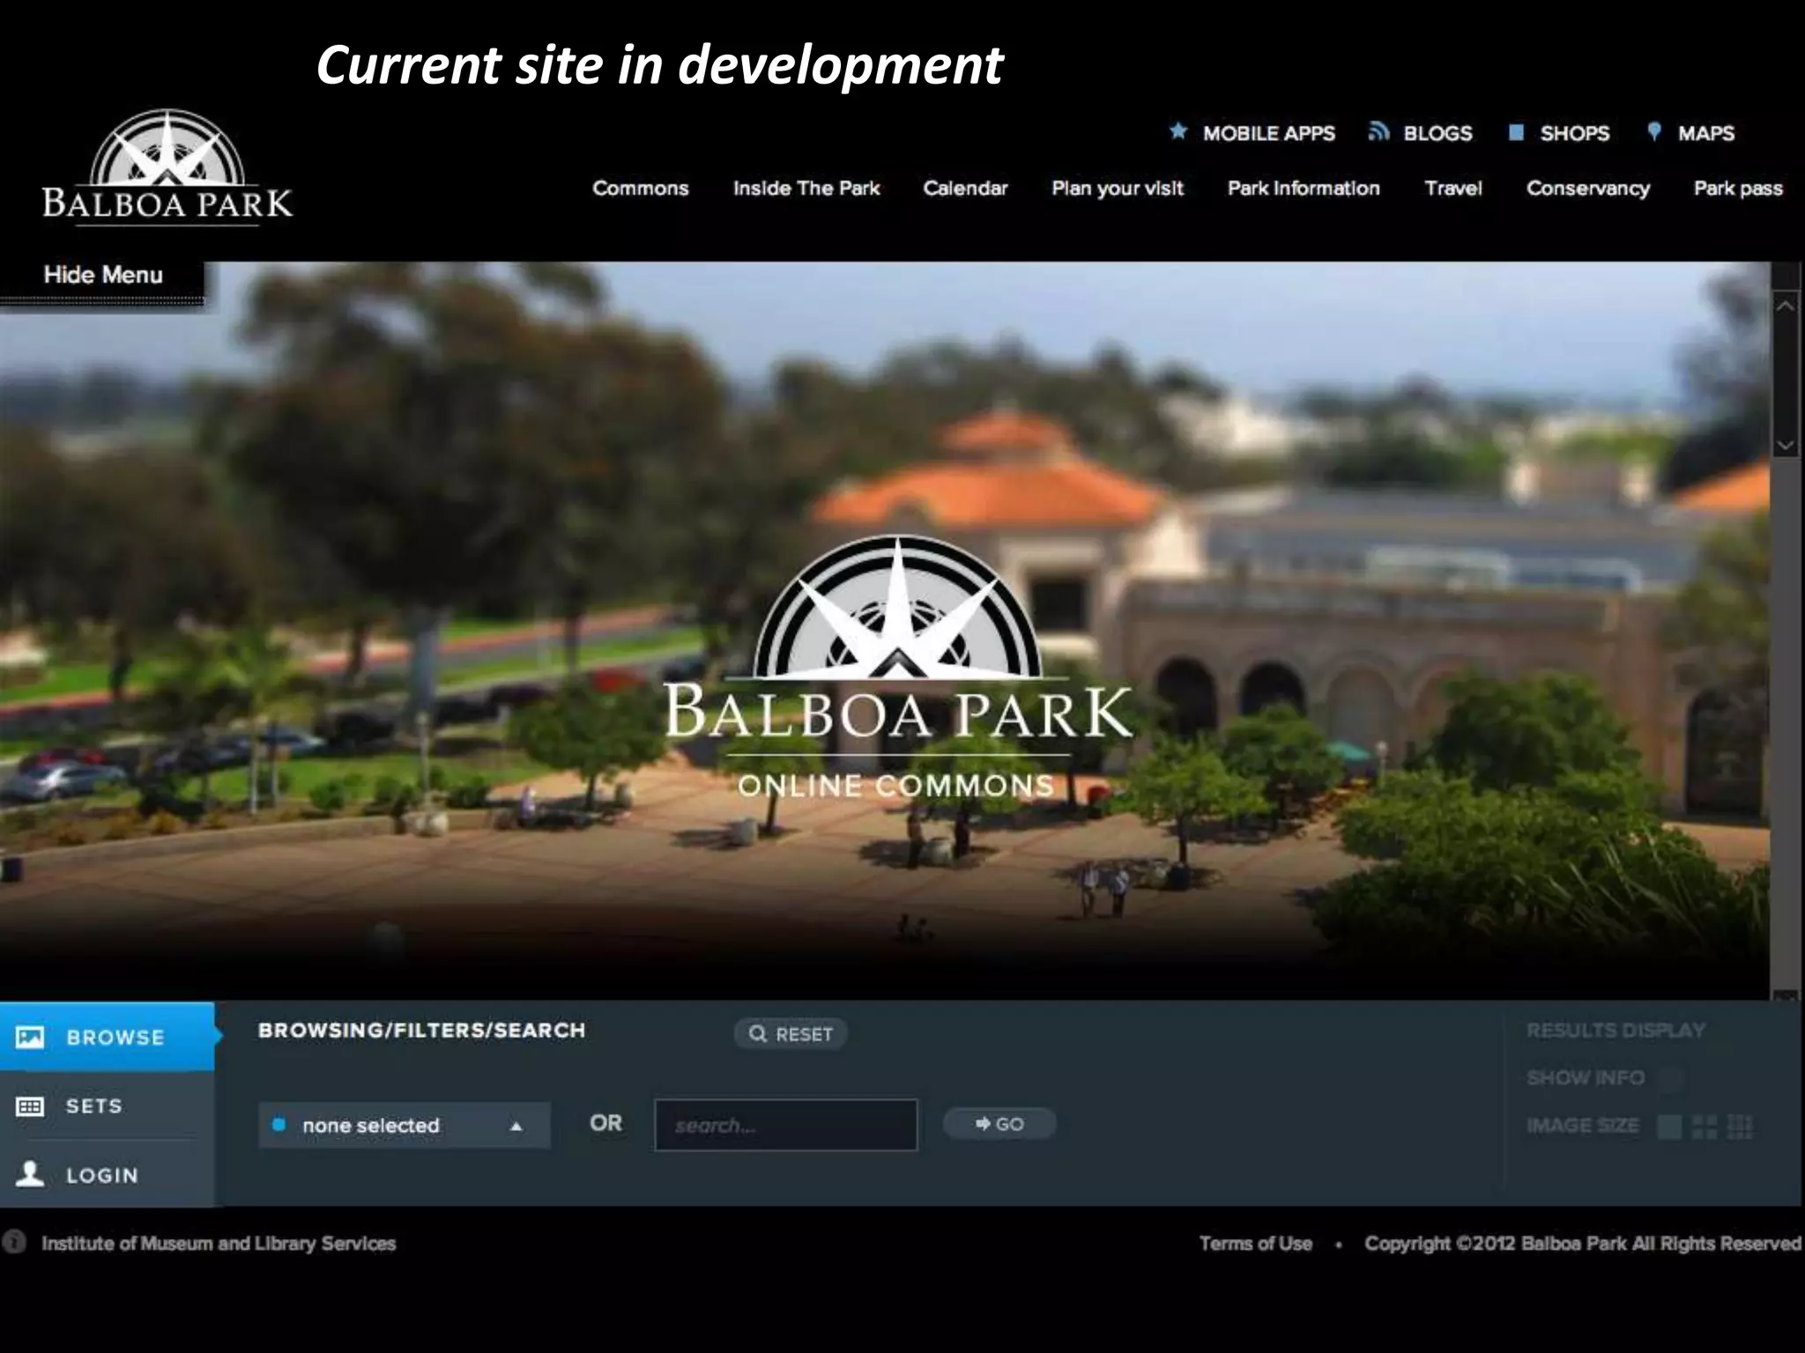Image resolution: width=1805 pixels, height=1353 pixels.
Task: Open Institute of Museum and Library Services link
Action: (x=219, y=1244)
